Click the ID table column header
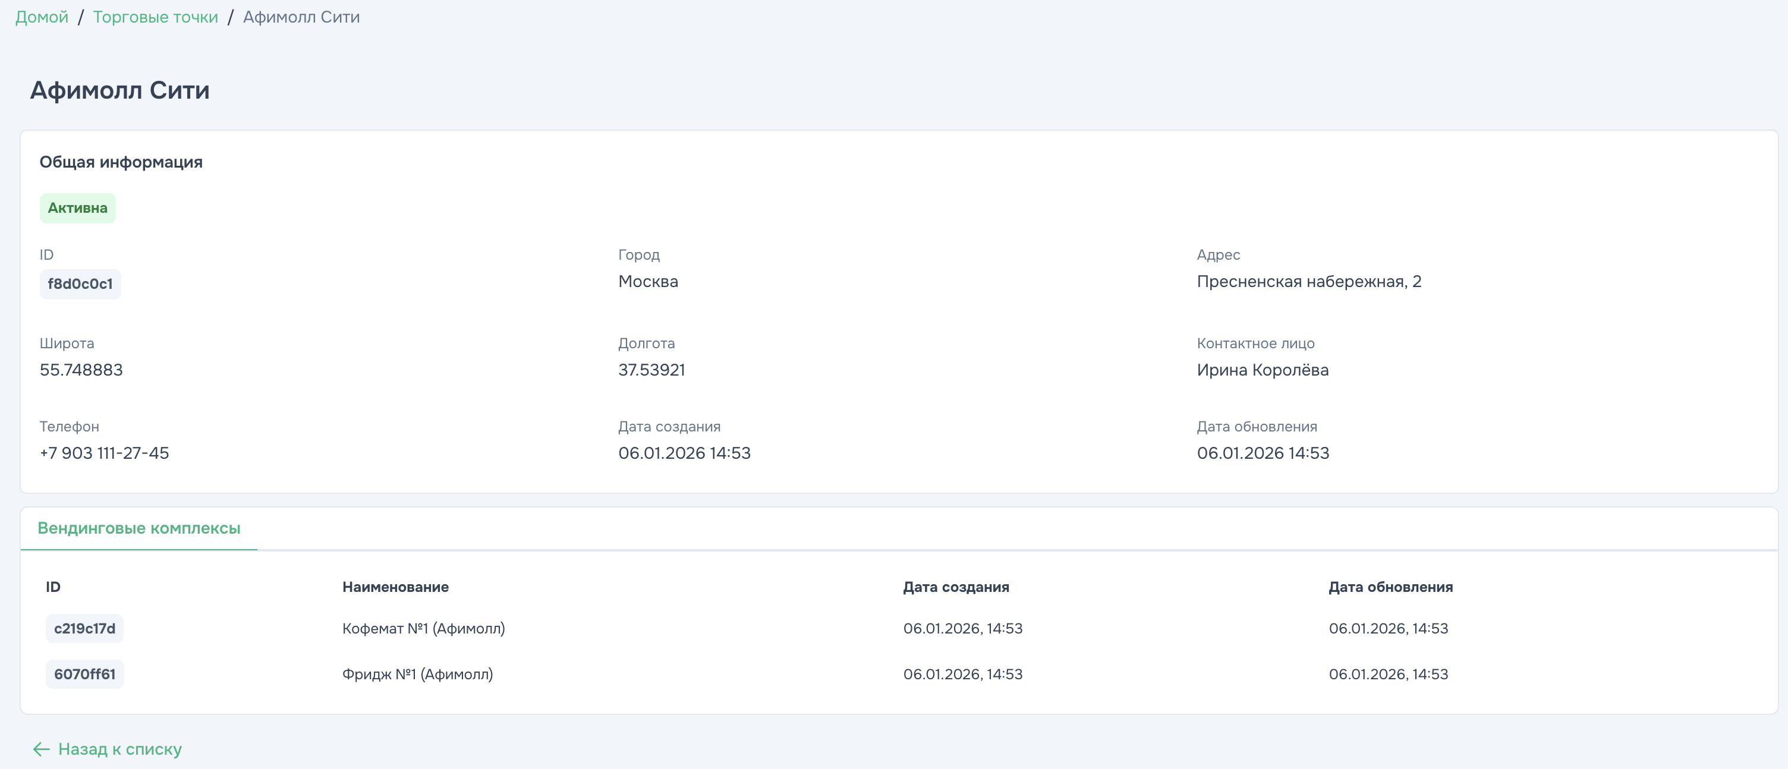 point(53,587)
